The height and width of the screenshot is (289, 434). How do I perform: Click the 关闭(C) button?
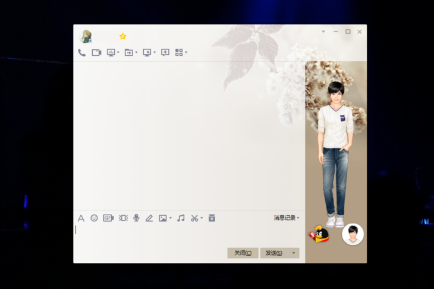click(243, 253)
